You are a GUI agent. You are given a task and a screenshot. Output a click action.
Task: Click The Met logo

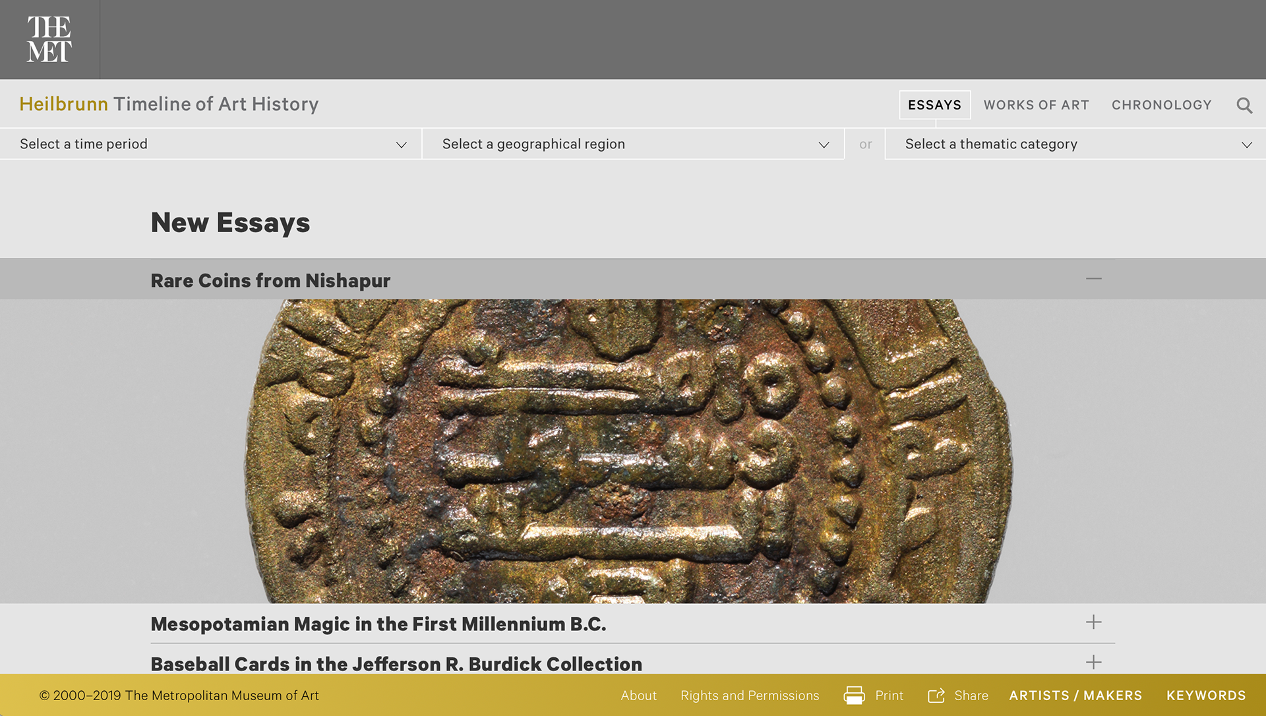pos(49,40)
